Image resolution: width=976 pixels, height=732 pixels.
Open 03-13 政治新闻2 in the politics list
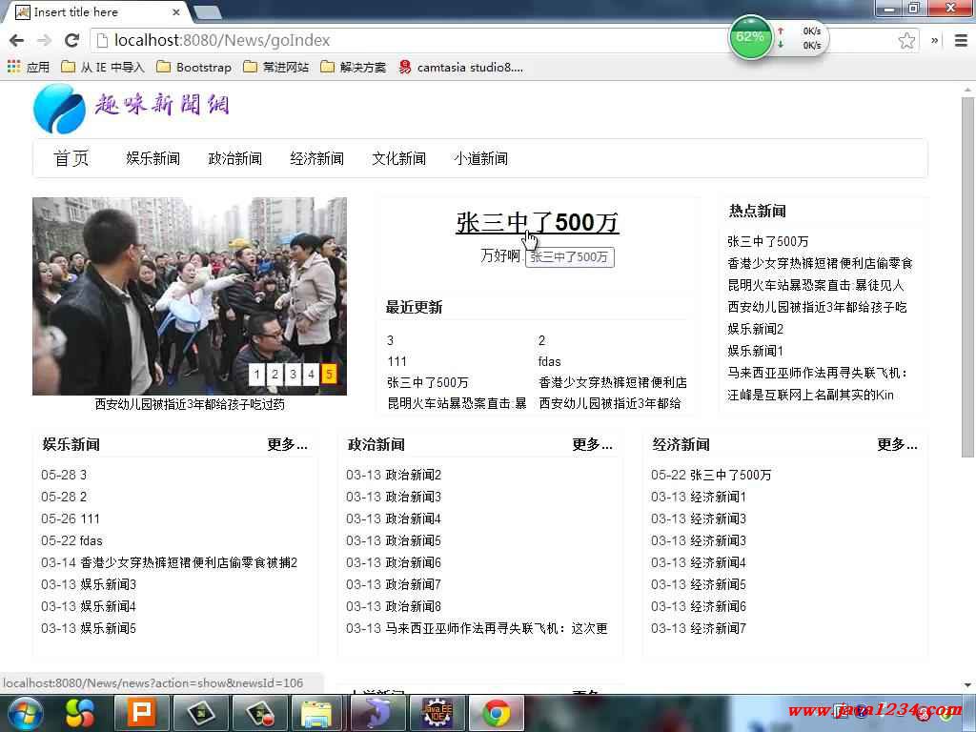pos(394,475)
